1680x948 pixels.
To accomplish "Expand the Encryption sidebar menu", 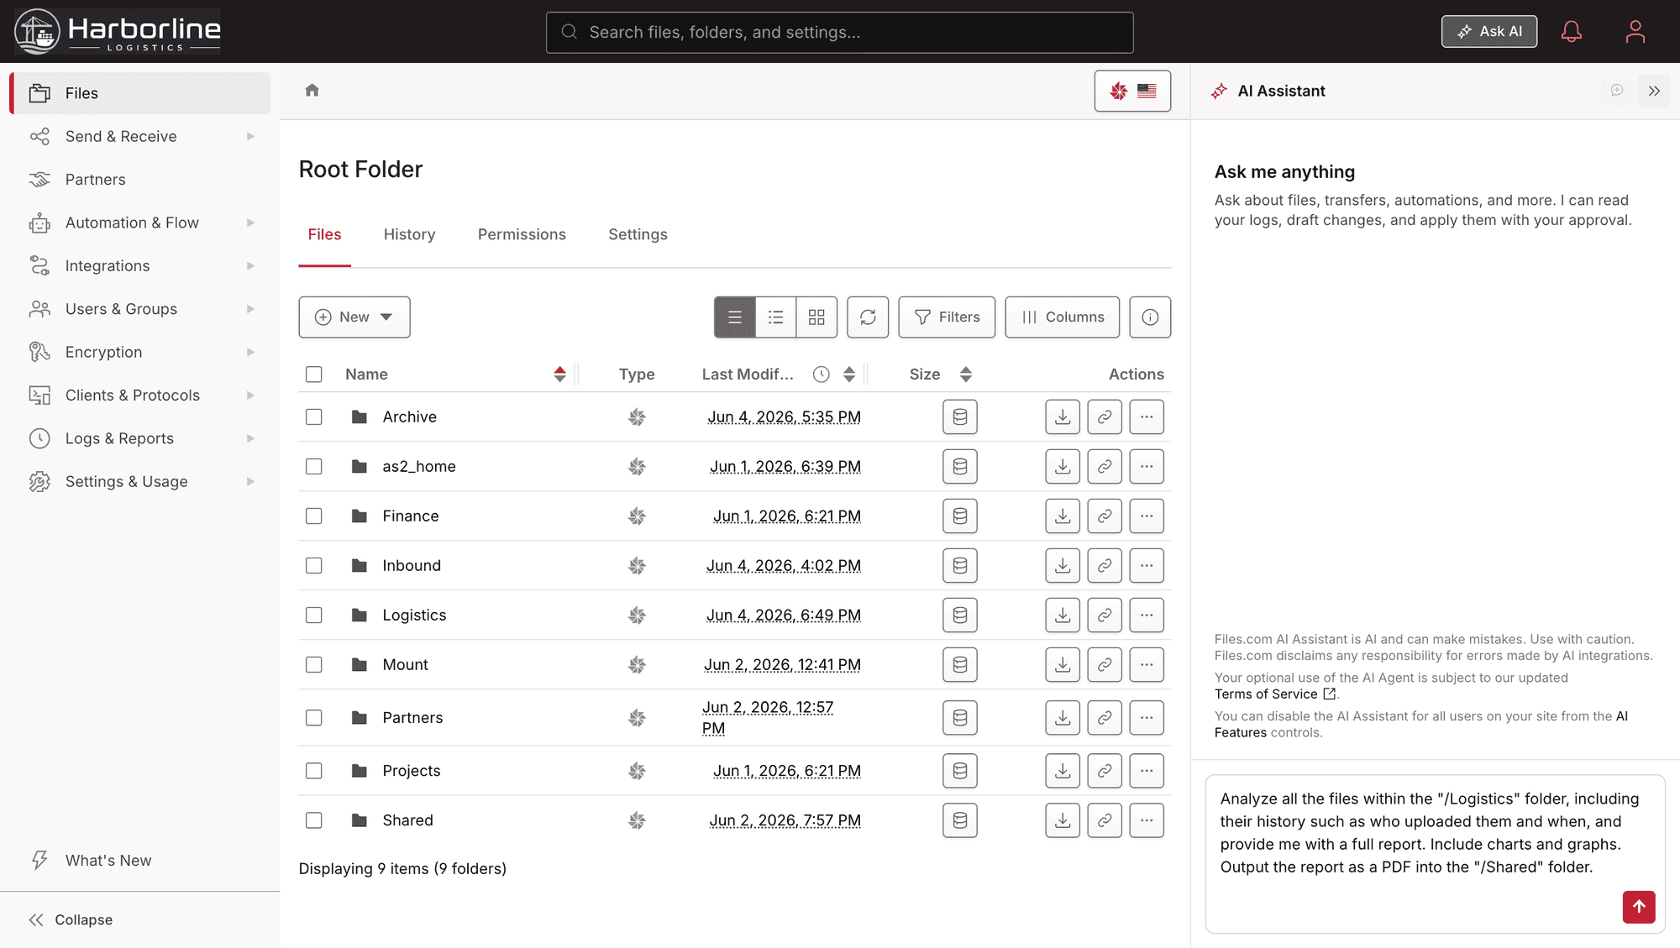I will [140, 353].
